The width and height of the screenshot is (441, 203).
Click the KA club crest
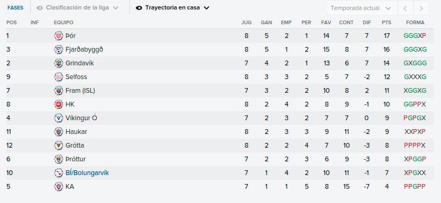[x=59, y=187]
